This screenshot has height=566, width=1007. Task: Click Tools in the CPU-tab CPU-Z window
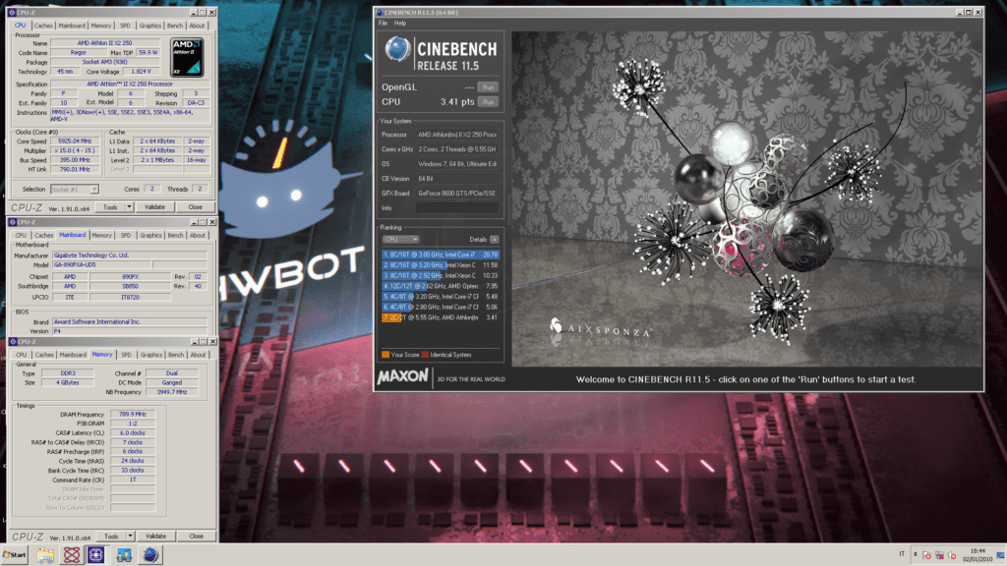[x=110, y=207]
